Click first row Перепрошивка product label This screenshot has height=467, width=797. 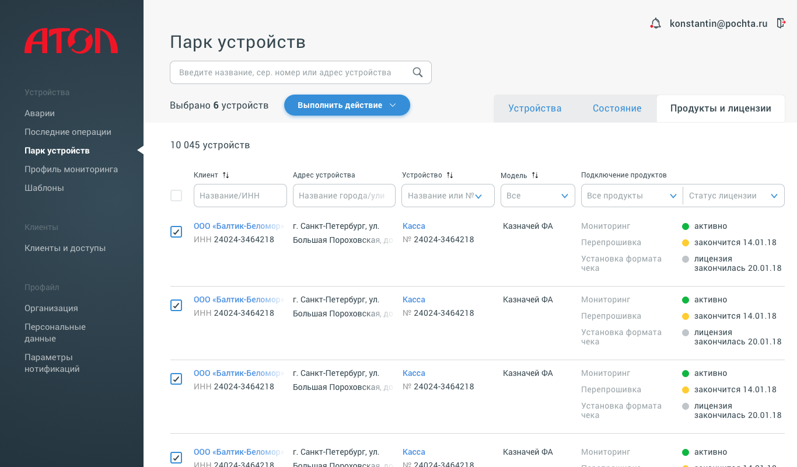[611, 242]
